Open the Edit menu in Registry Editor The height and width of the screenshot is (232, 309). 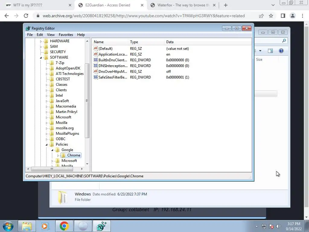coord(40,35)
